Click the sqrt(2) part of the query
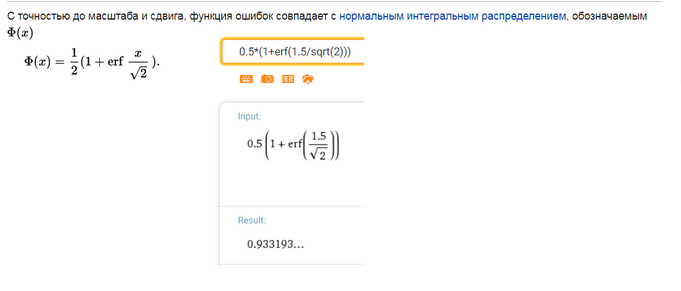The image size is (681, 291). coord(332,52)
